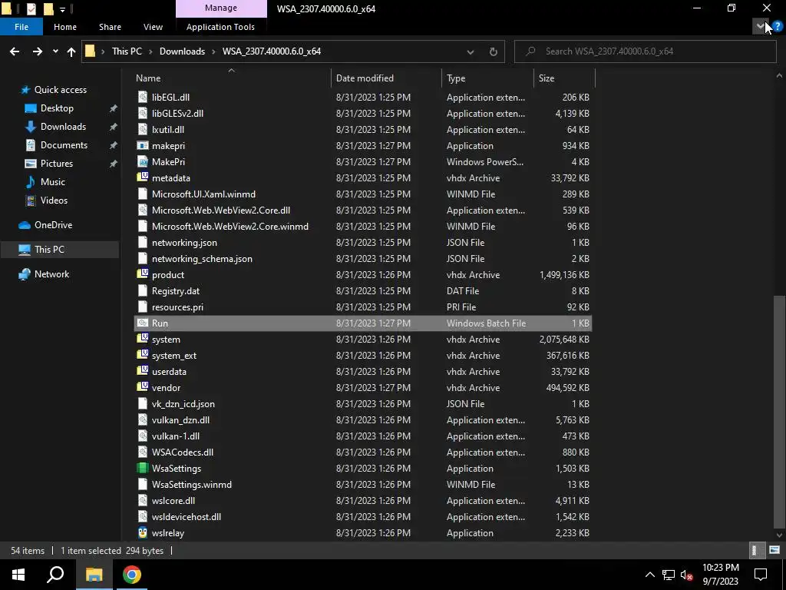Go back with the Back arrow
786x590 pixels.
15,51
